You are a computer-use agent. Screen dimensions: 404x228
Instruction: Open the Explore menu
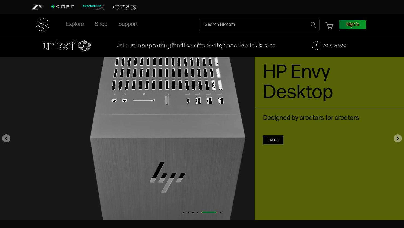75,24
